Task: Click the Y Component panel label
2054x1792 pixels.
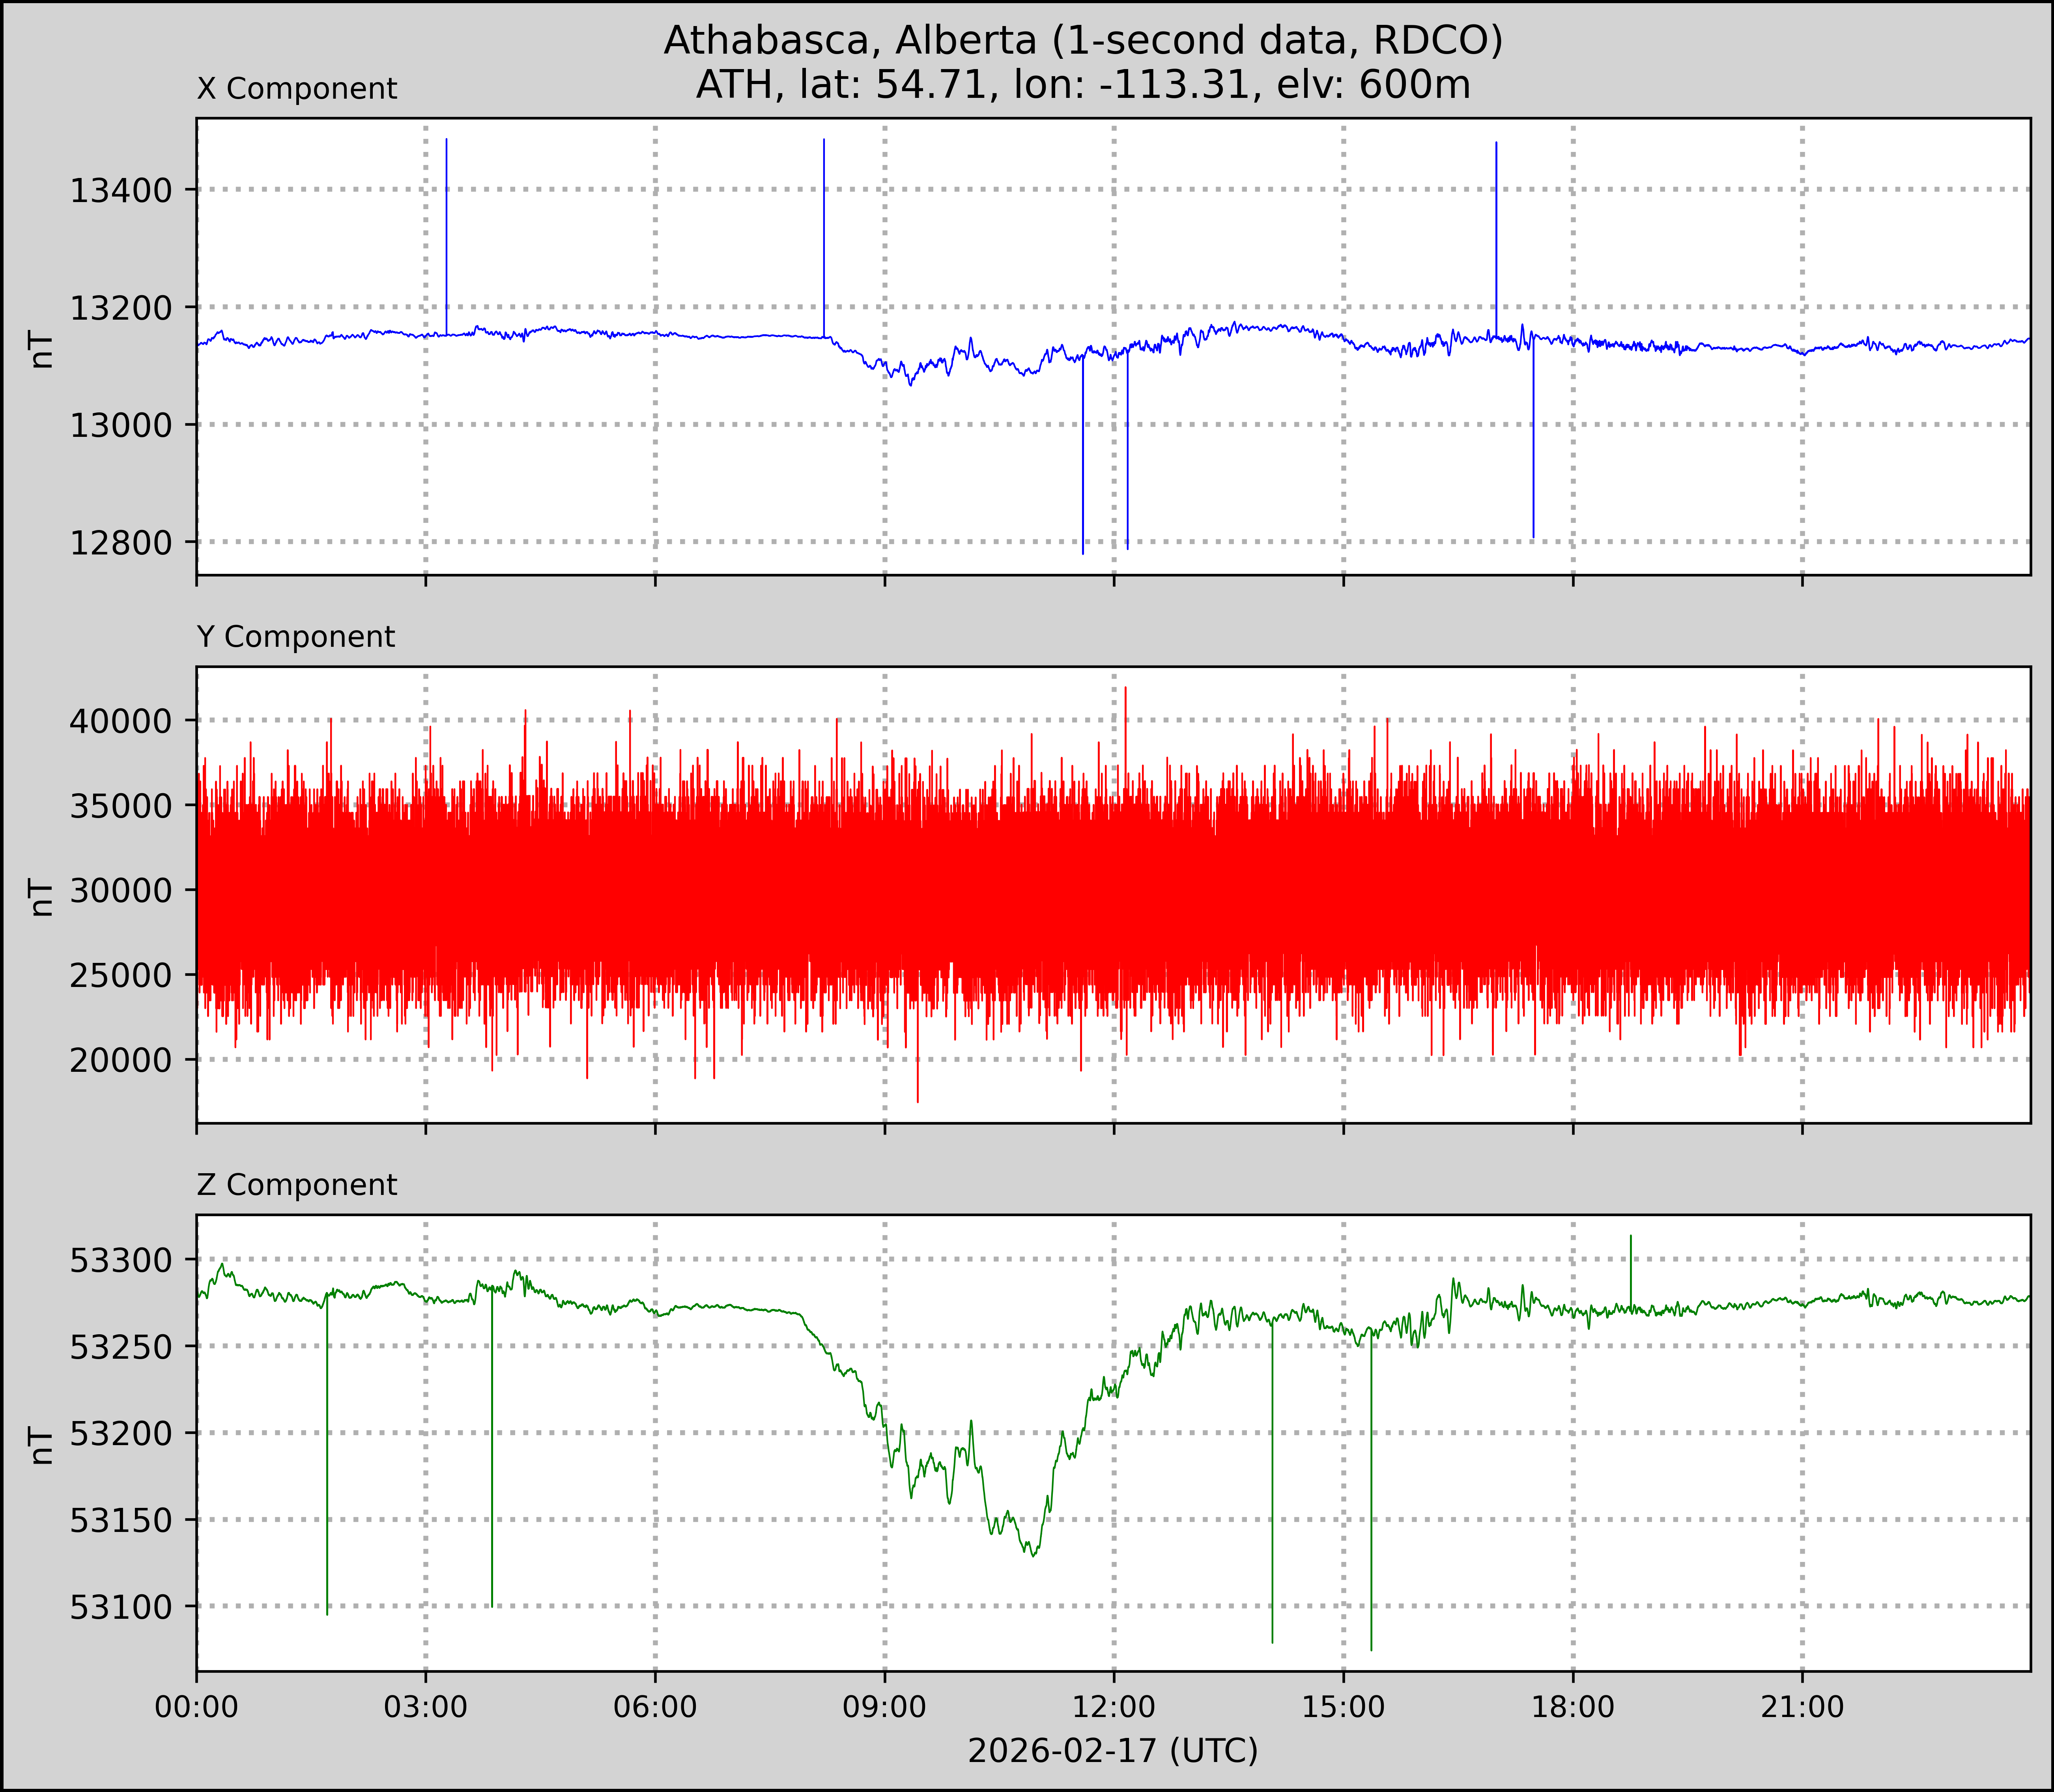Action: (x=296, y=637)
